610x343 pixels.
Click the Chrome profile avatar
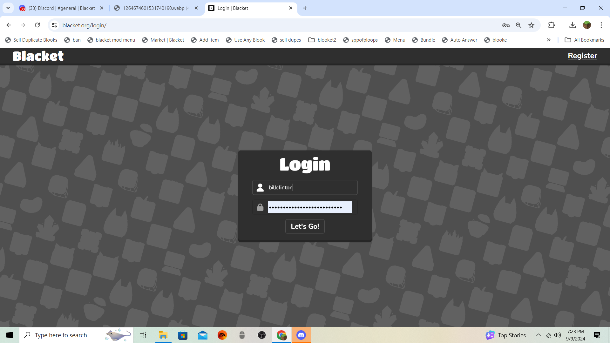click(x=587, y=25)
